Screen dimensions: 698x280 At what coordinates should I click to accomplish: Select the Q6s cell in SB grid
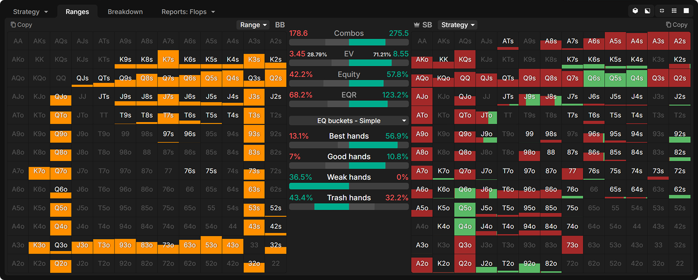coord(594,79)
